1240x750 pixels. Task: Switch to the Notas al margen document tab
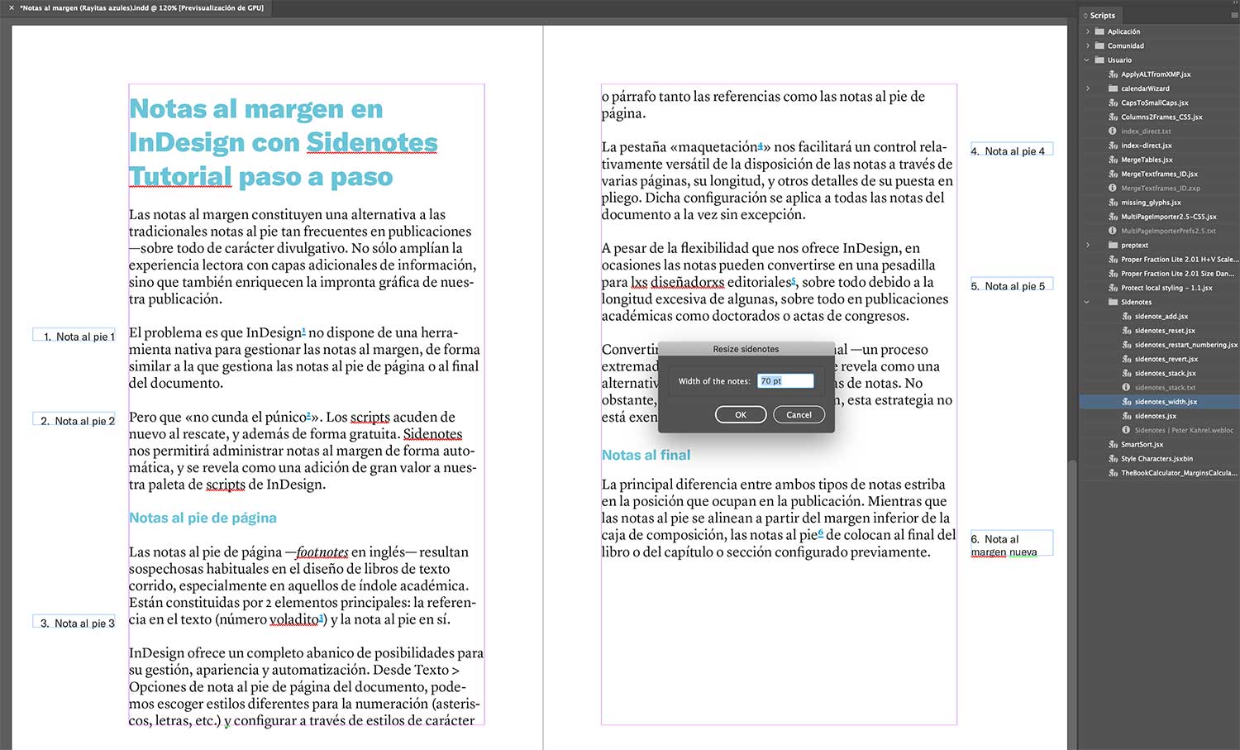click(x=141, y=8)
